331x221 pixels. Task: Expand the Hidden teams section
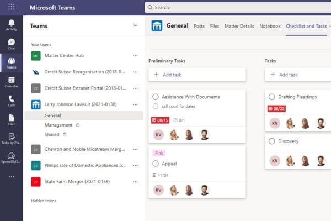pyautogui.click(x=44, y=201)
